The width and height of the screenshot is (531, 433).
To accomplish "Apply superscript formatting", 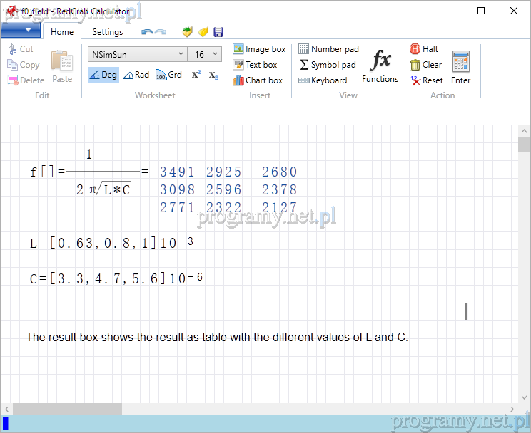I will (196, 75).
